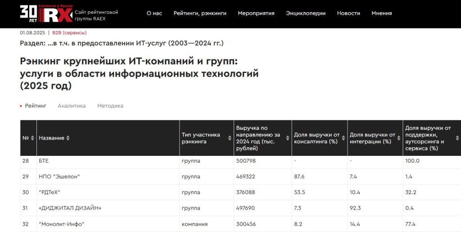This screenshot has height=232, width=461.
Task: Click revenue value 500798
Action: coord(246,161)
